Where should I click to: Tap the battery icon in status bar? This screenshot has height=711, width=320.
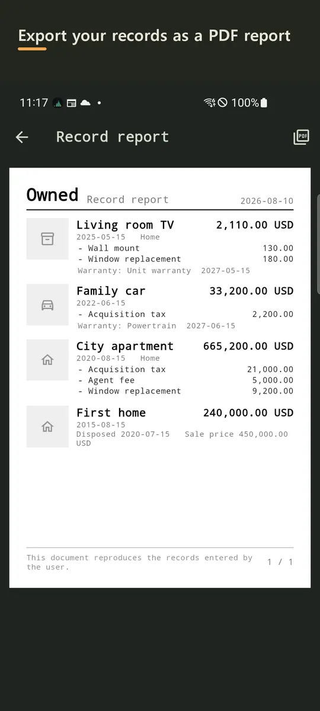[264, 103]
